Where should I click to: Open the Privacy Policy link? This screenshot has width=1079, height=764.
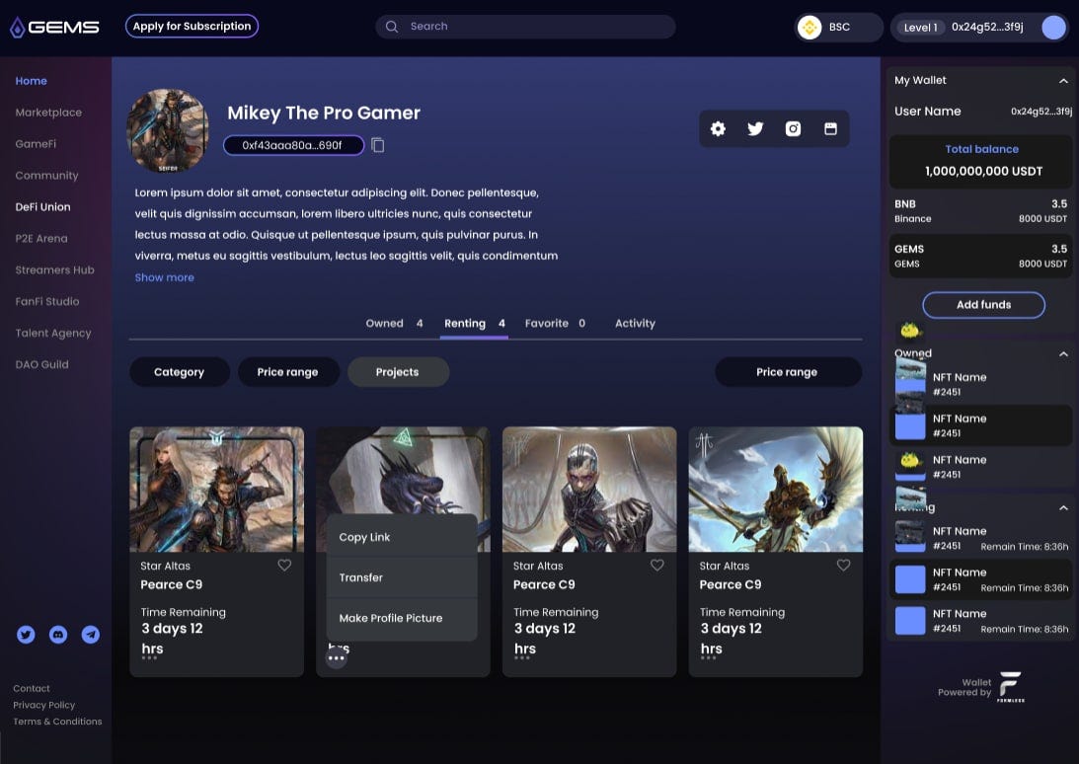click(44, 705)
